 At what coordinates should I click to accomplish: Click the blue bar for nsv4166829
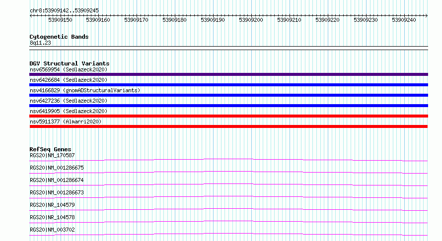(x=228, y=95)
